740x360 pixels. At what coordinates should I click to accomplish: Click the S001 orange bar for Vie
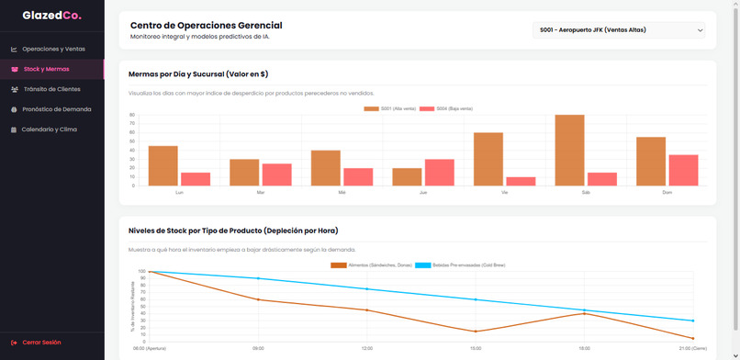(x=488, y=160)
